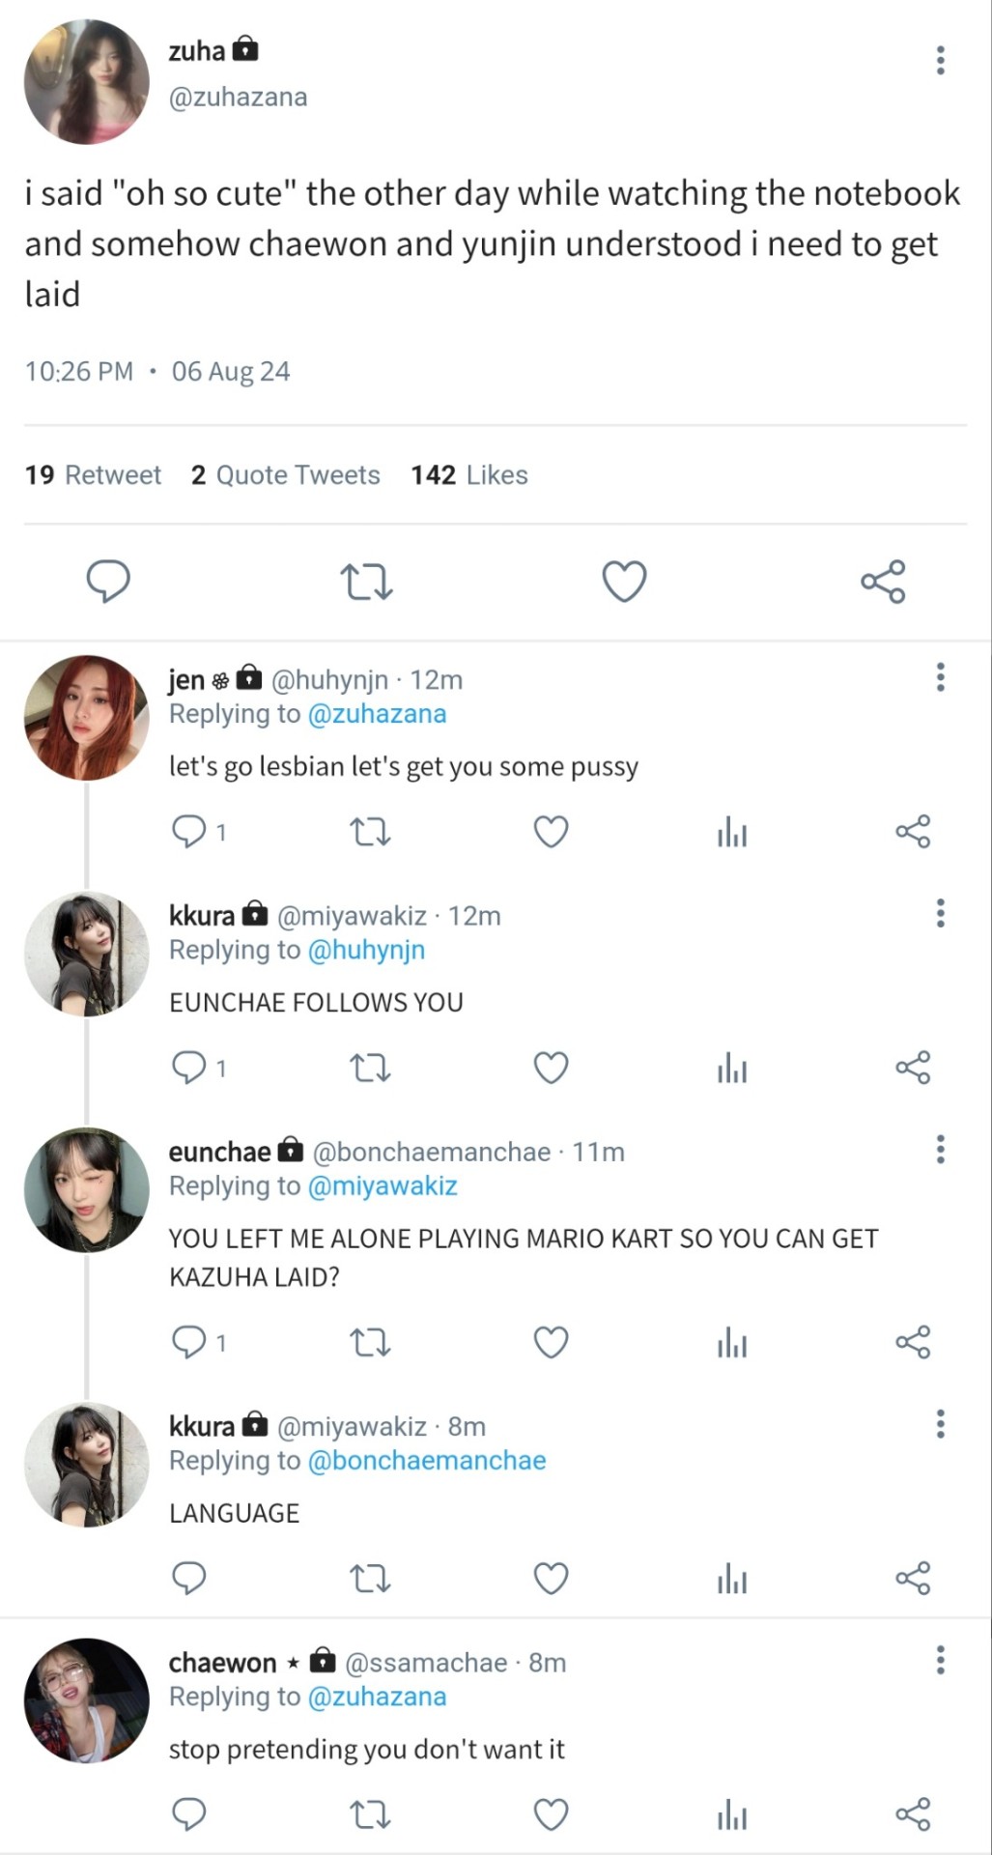This screenshot has height=1855, width=992.
Task: Open more options on chaewon's reply
Action: [940, 1661]
